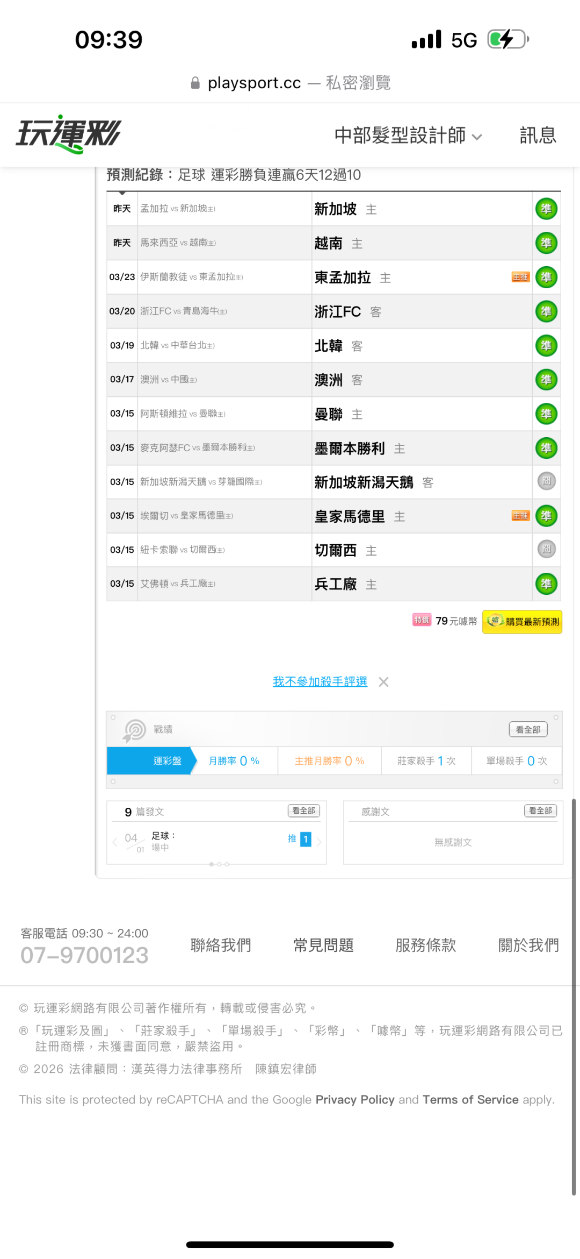Click the 特價 price tag icon

422,620
